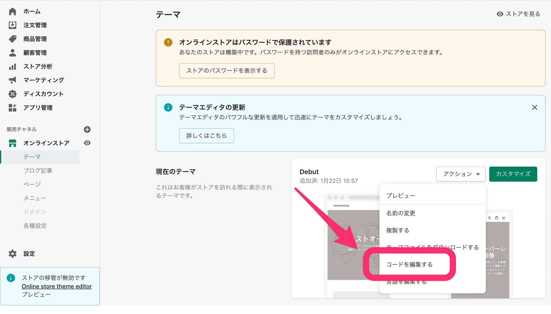Select コードを編集する from the menu
This screenshot has width=551, height=314.
pyautogui.click(x=409, y=264)
